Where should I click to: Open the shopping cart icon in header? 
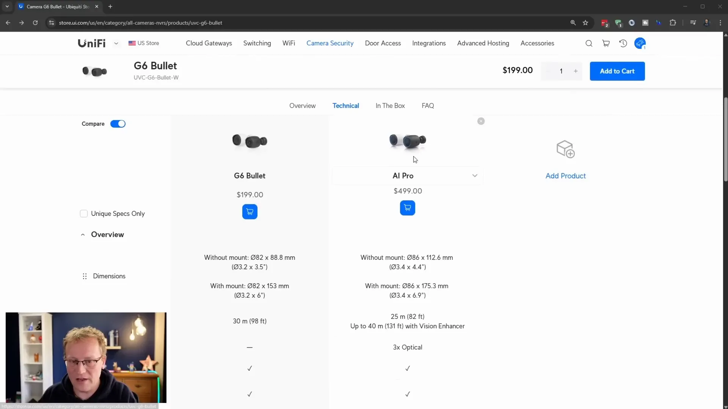[606, 43]
